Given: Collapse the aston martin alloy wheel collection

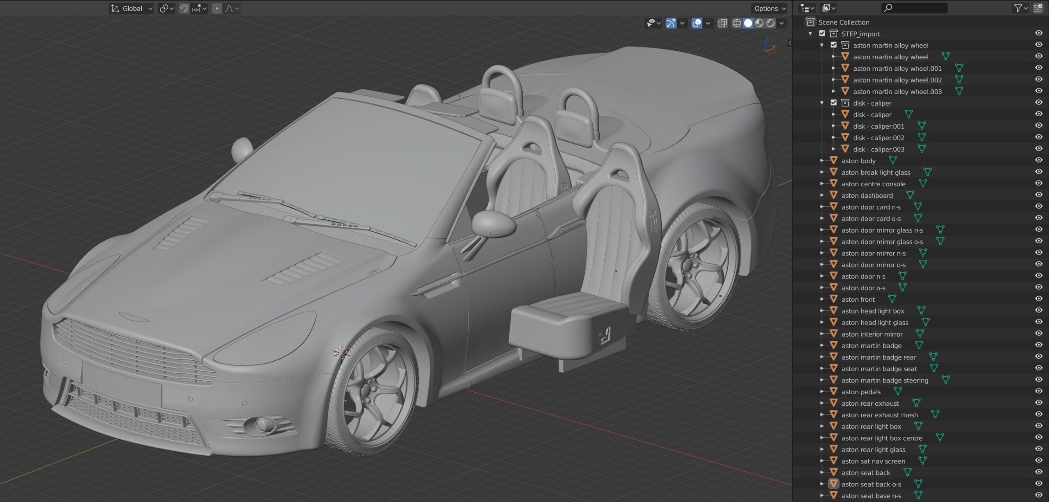Looking at the screenshot, I should coord(821,45).
